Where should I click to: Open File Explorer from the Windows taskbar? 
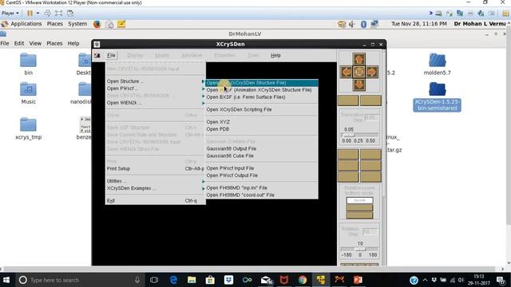(x=192, y=280)
